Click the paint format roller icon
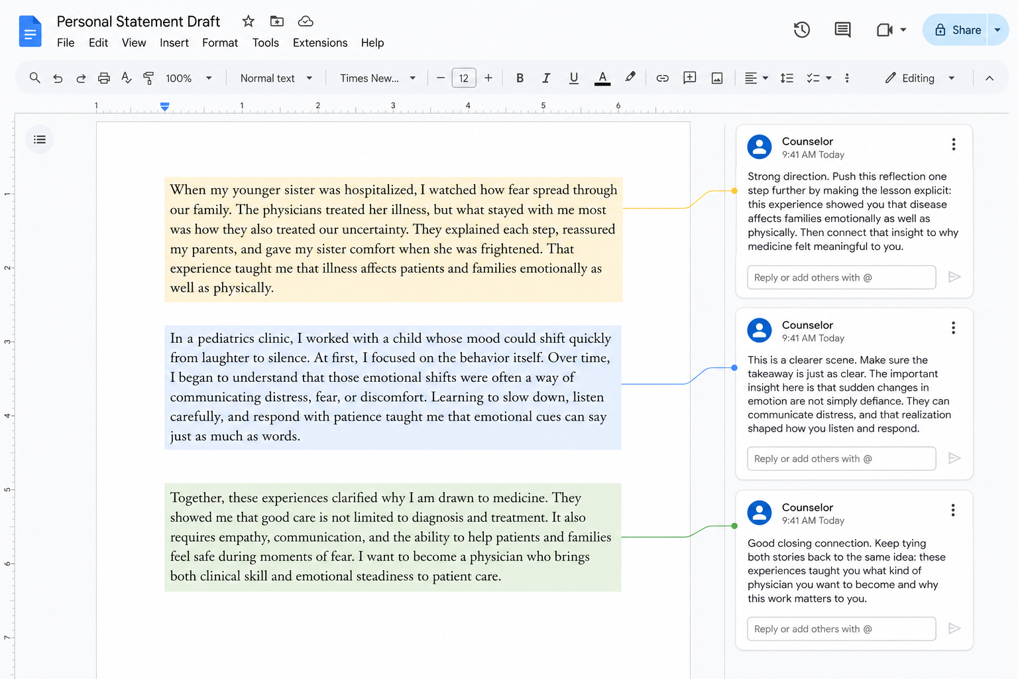 [148, 78]
